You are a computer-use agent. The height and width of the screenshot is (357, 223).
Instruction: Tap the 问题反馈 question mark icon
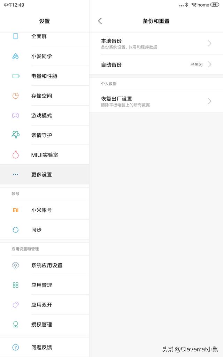[15, 347]
